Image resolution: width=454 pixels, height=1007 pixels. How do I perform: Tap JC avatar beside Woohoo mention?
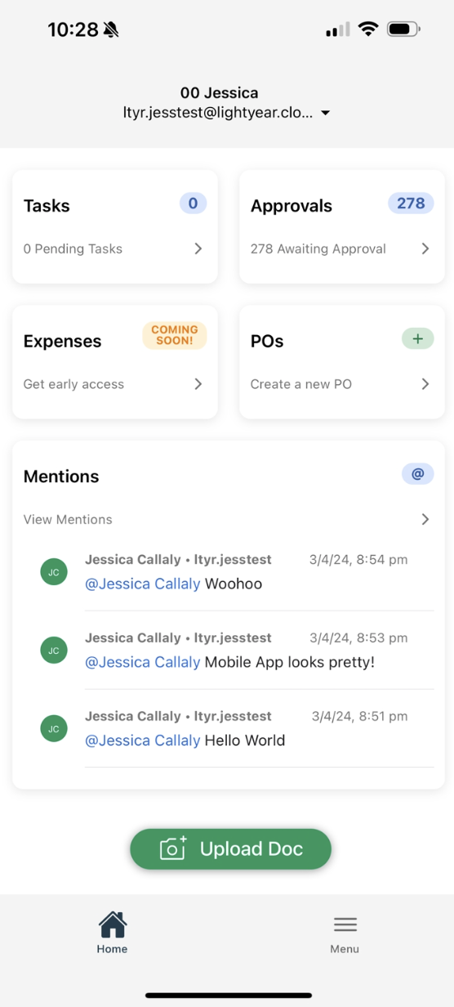tap(54, 572)
